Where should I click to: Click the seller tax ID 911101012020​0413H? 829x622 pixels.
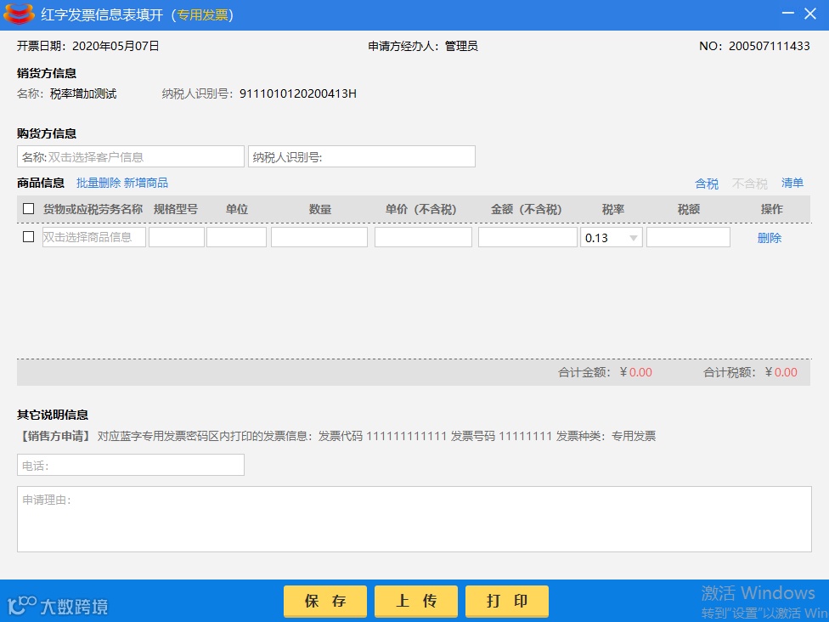pyautogui.click(x=297, y=93)
